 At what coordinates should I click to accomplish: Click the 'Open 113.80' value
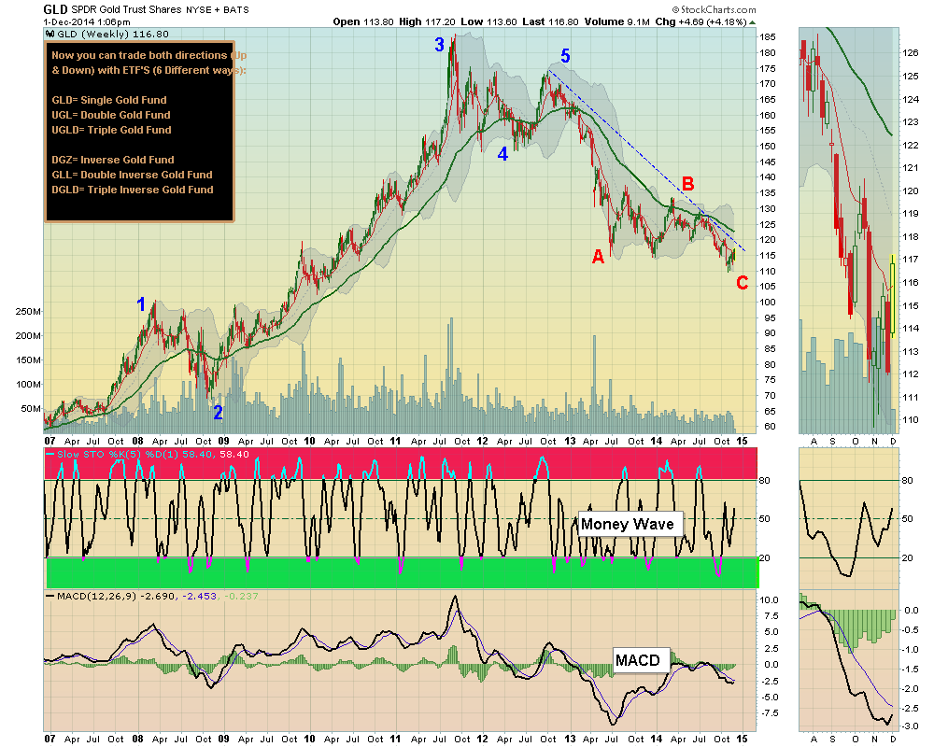pos(363,21)
